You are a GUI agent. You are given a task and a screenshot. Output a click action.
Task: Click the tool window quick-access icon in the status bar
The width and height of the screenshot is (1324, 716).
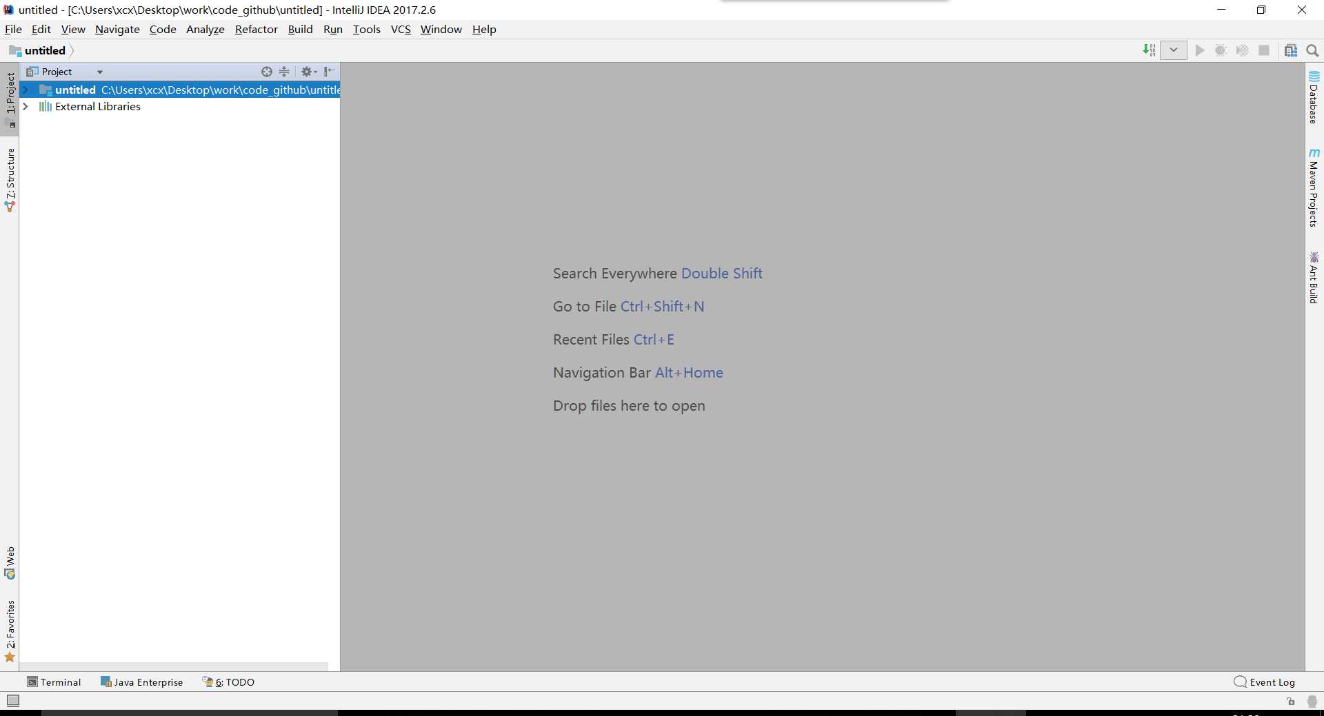13,701
